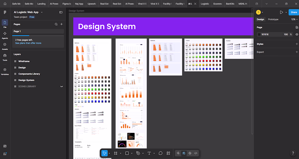Click the 1E1E1E page color swatch
299x159 pixels.
point(259,35)
